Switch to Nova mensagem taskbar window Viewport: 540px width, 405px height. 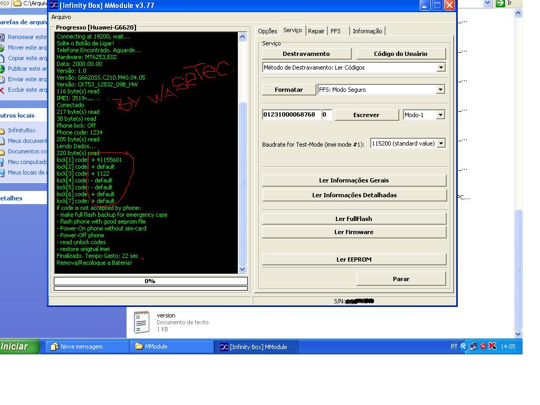pos(88,346)
